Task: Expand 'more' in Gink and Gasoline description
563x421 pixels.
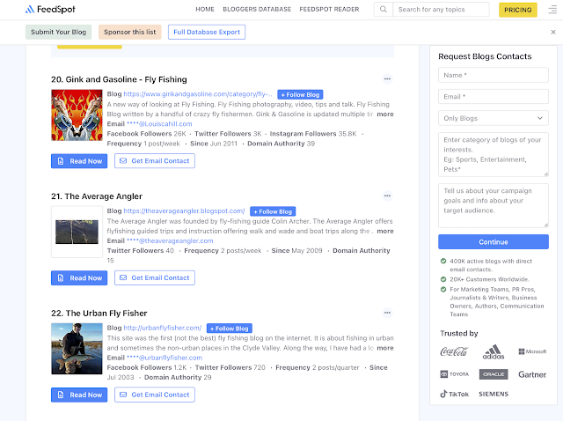Action: click(385, 114)
